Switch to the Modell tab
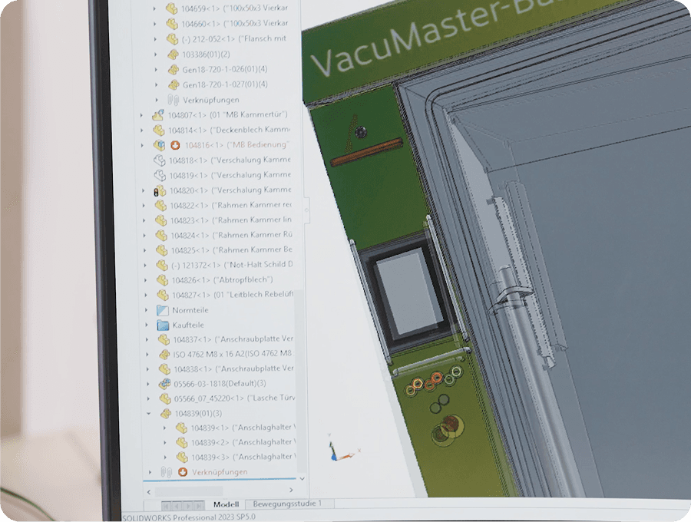The image size is (691, 522). (226, 504)
